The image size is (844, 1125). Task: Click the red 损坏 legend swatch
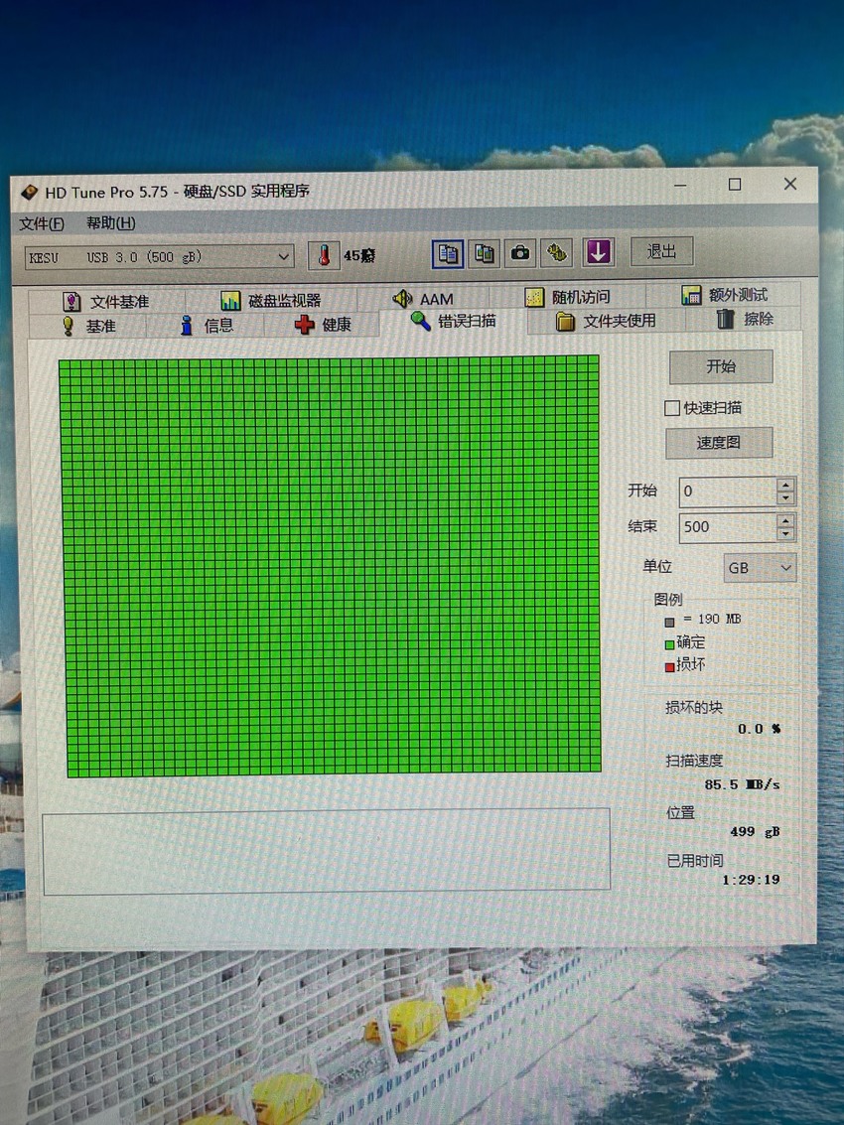(x=669, y=667)
